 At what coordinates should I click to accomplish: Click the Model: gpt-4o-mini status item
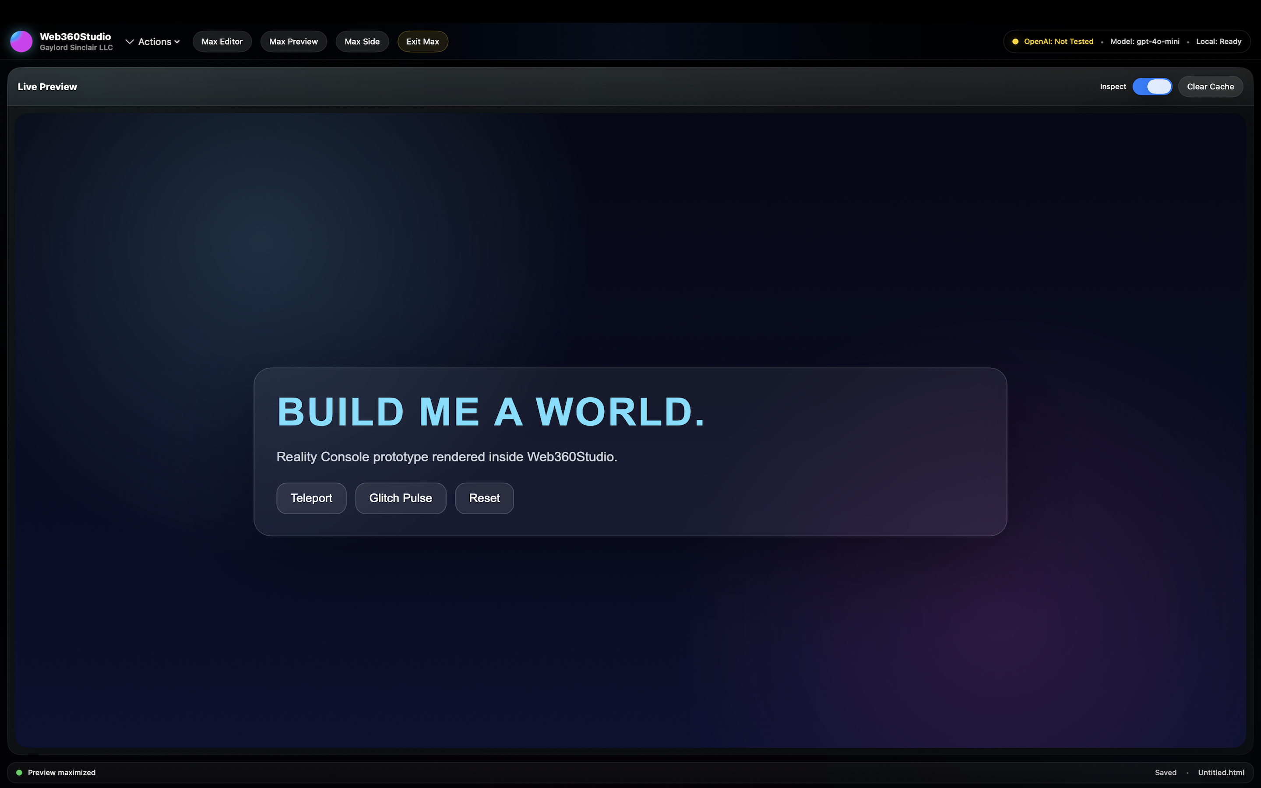[1144, 41]
